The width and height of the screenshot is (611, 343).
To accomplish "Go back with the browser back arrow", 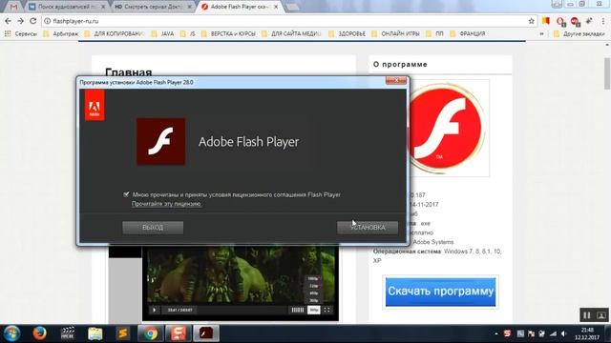I will [9, 21].
